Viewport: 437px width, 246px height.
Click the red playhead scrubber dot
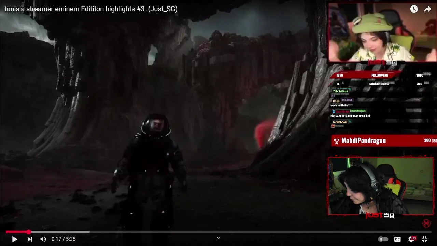coord(29,232)
